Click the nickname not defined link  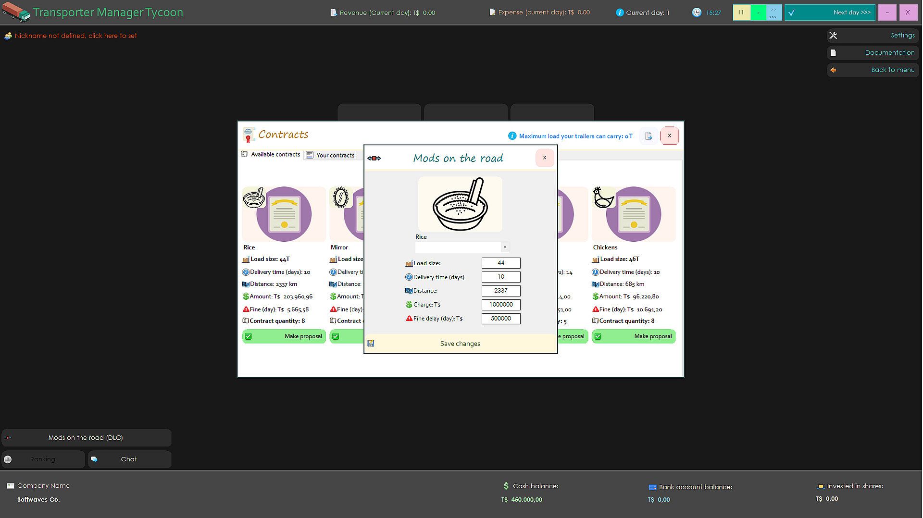point(75,36)
